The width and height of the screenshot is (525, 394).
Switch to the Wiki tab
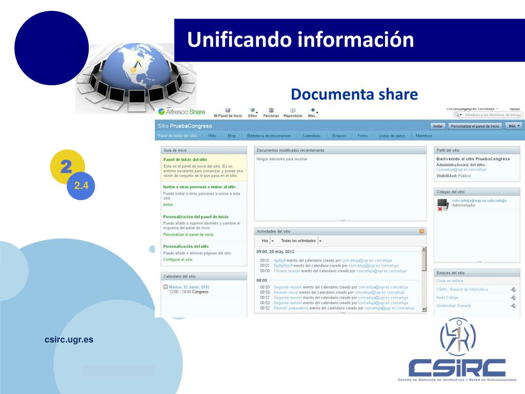pos(212,135)
